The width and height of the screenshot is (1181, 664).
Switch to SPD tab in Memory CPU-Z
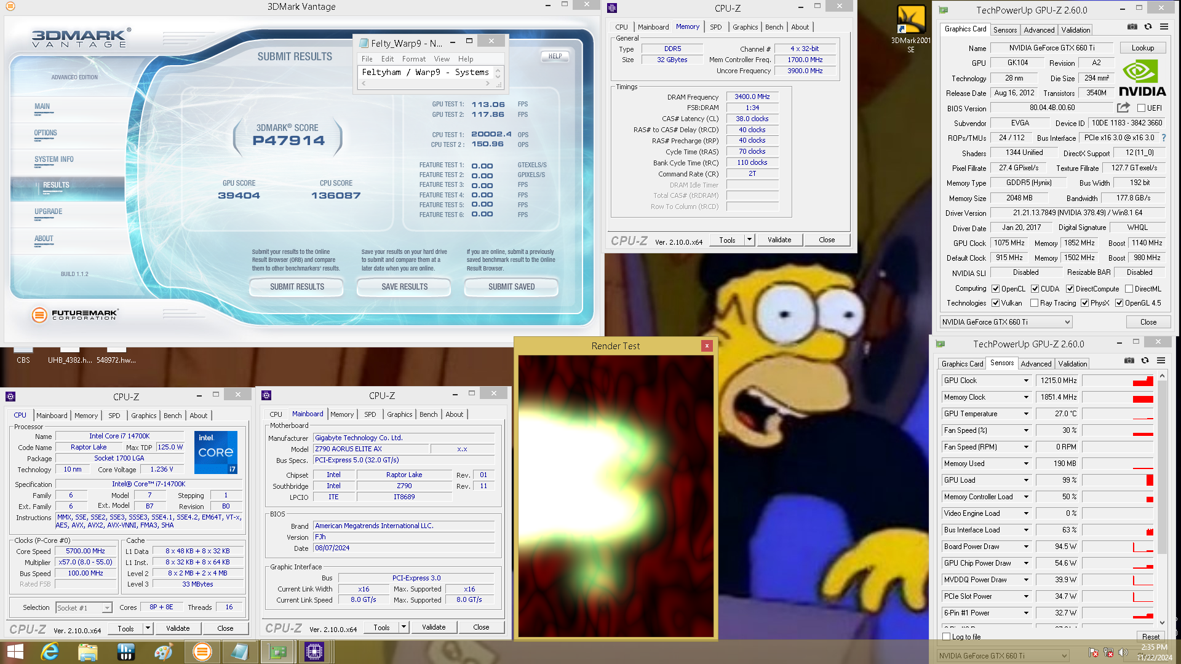(715, 27)
